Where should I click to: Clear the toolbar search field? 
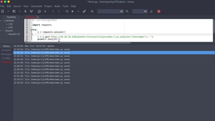coord(122,11)
